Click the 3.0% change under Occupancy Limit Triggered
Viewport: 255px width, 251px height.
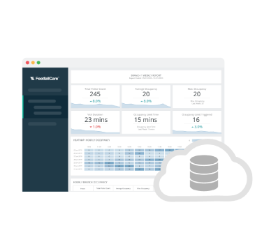(197, 127)
